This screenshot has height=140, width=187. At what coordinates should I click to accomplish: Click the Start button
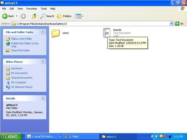click(11, 137)
